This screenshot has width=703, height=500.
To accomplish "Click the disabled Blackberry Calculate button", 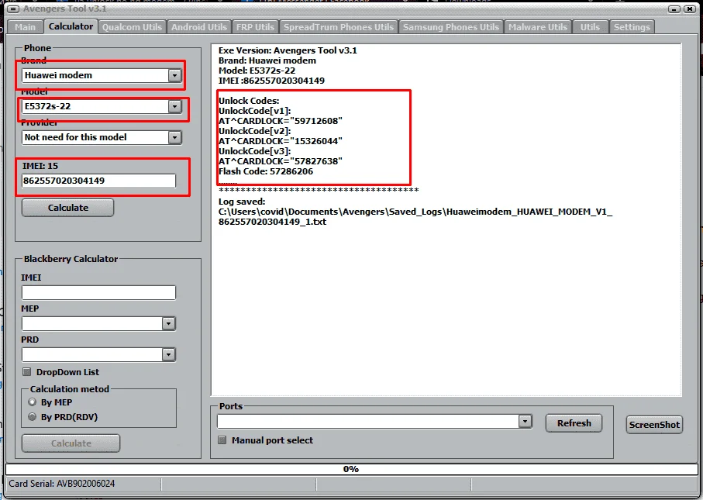I will click(71, 443).
